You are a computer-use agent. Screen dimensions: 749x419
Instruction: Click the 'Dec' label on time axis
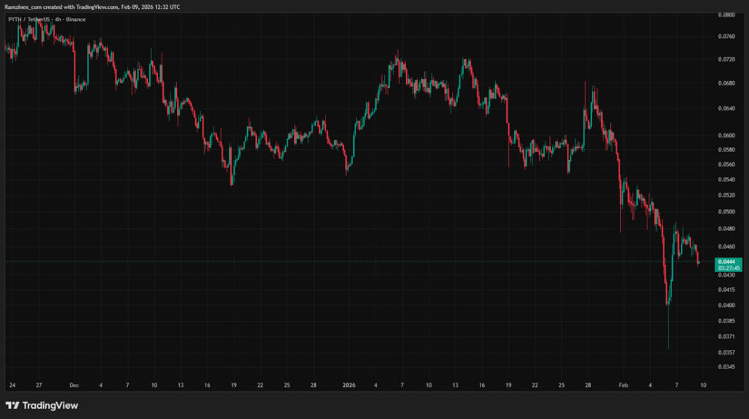click(74, 384)
